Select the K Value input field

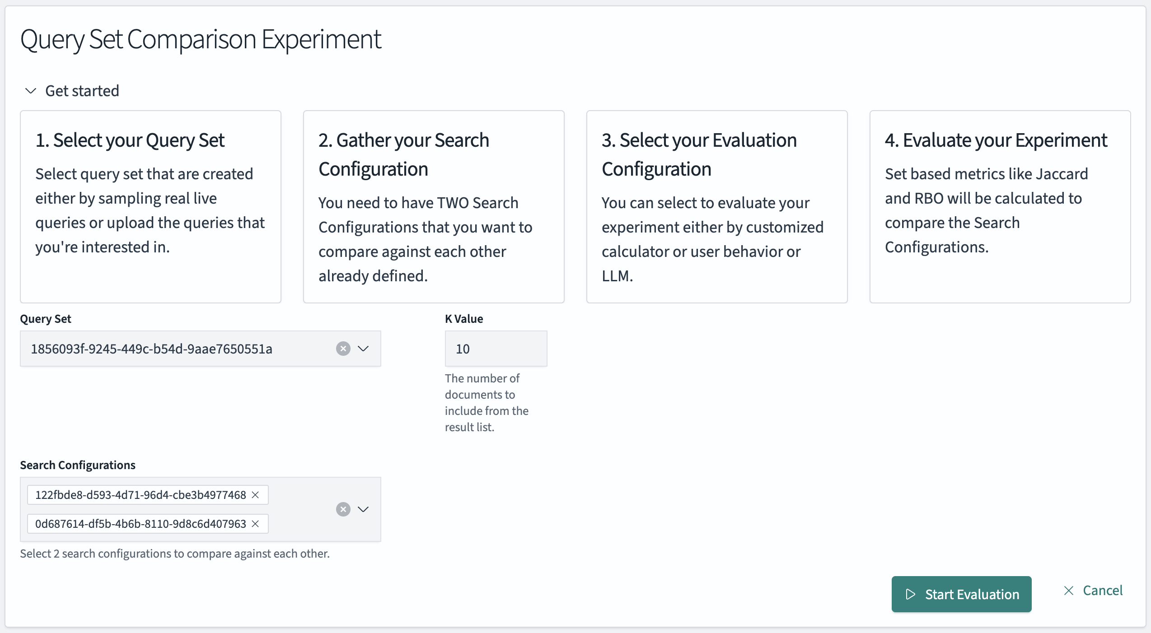(x=496, y=348)
